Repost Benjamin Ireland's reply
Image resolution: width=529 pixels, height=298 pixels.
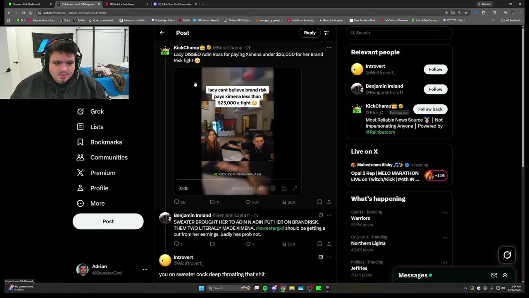[212, 244]
